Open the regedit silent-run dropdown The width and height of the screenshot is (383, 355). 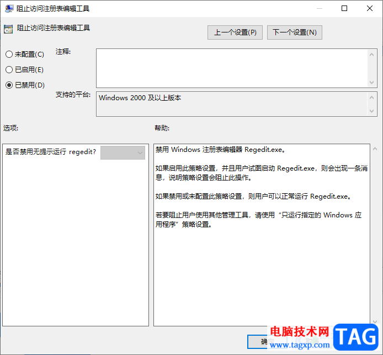(x=123, y=153)
